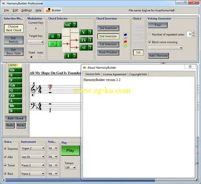Toggle the Bass voice checkbox
The height and width of the screenshot is (184, 201).
tap(5, 174)
